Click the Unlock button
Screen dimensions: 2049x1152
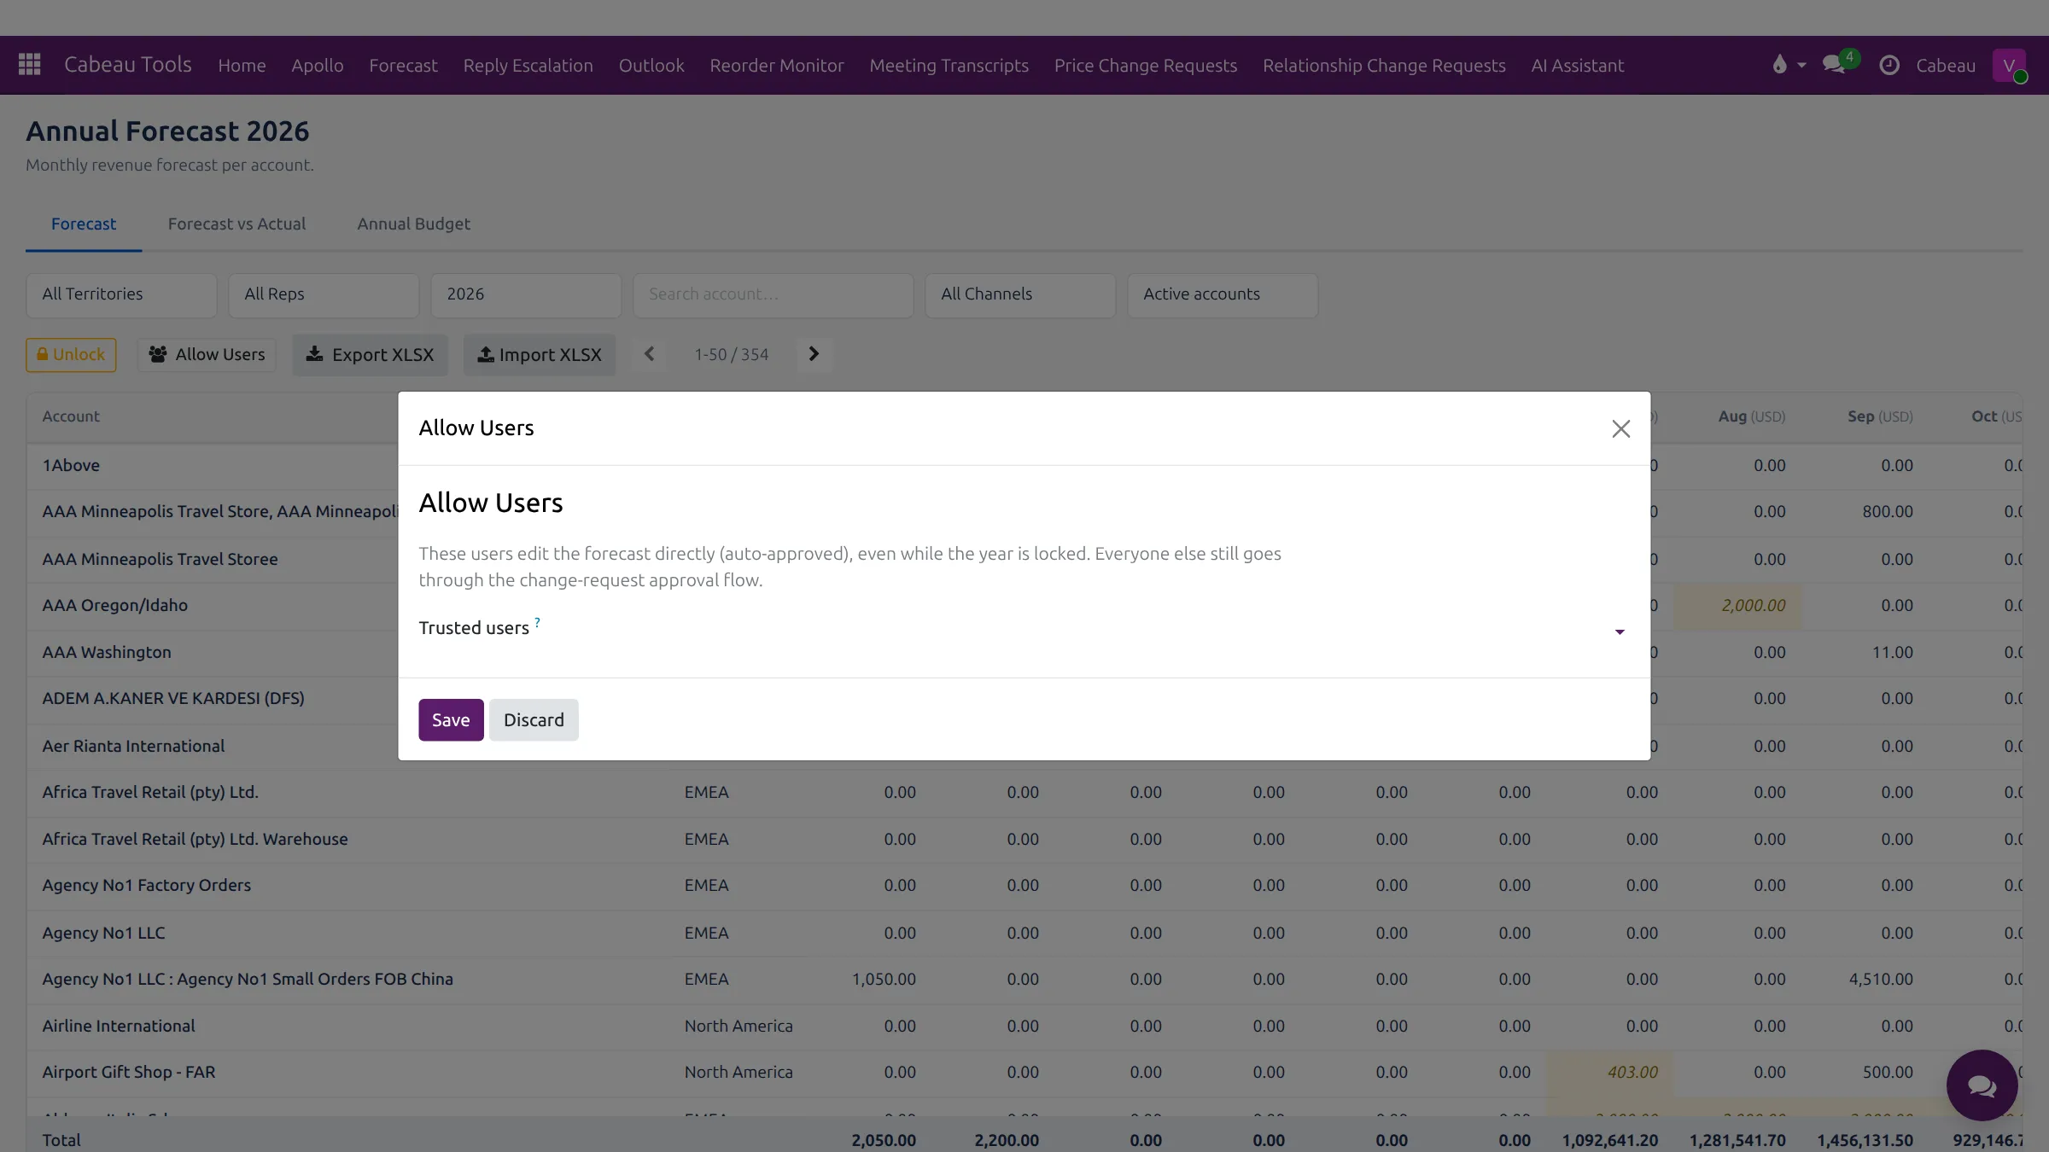[x=71, y=354]
